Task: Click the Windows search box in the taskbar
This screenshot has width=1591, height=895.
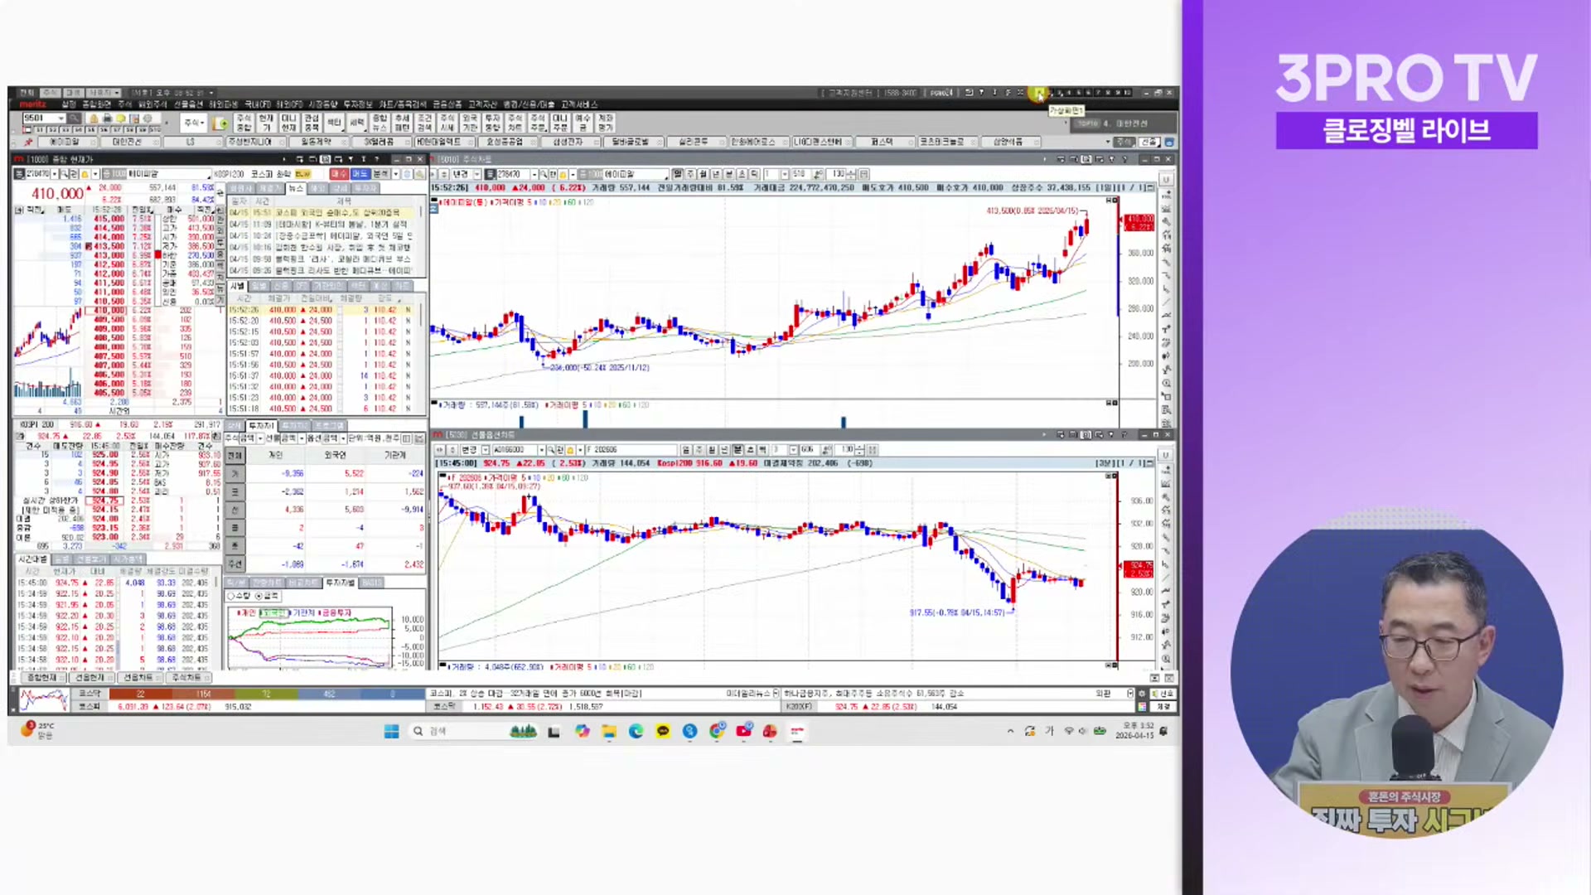Action: pos(460,732)
